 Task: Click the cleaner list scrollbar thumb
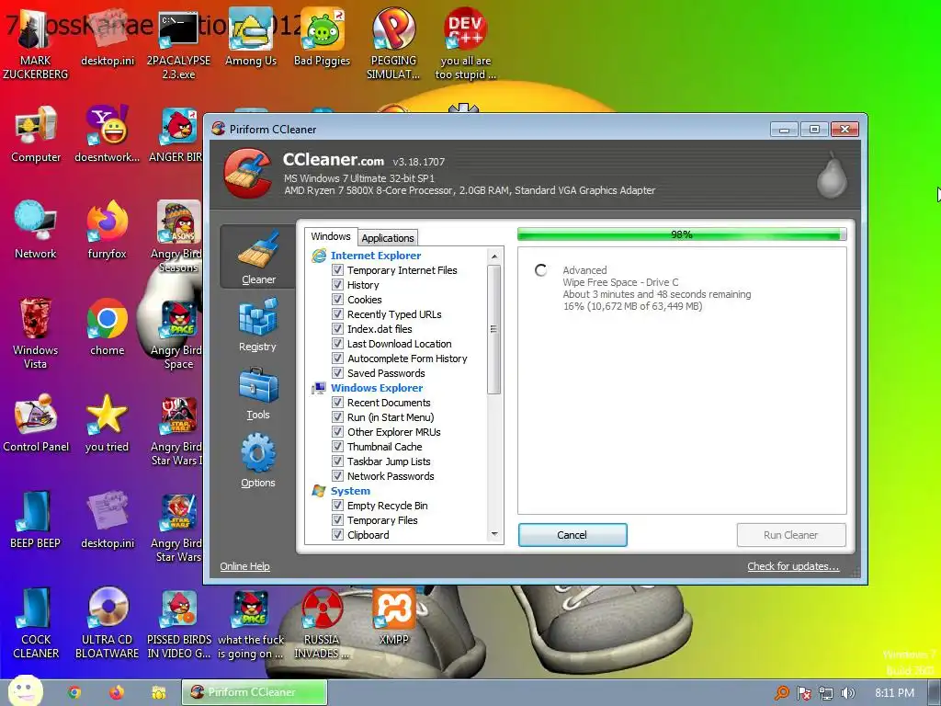coord(493,329)
